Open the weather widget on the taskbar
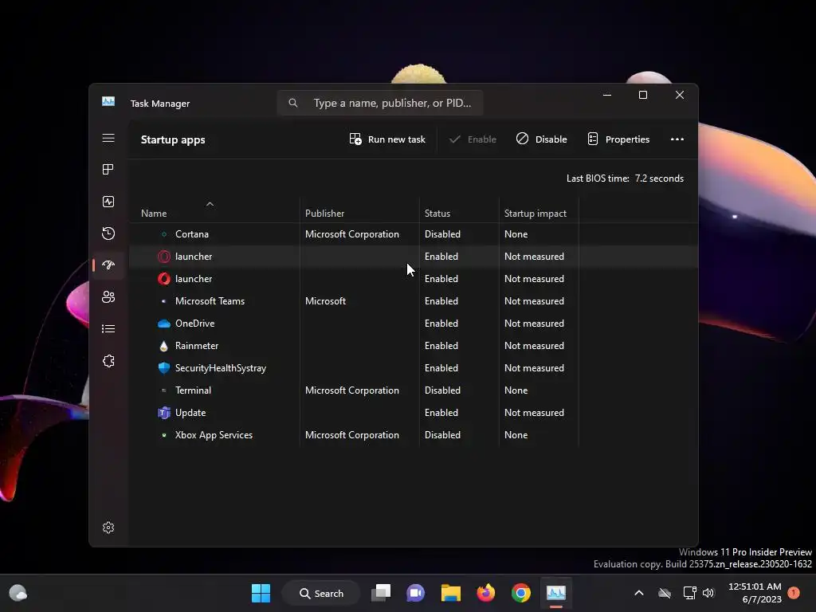 pyautogui.click(x=18, y=593)
